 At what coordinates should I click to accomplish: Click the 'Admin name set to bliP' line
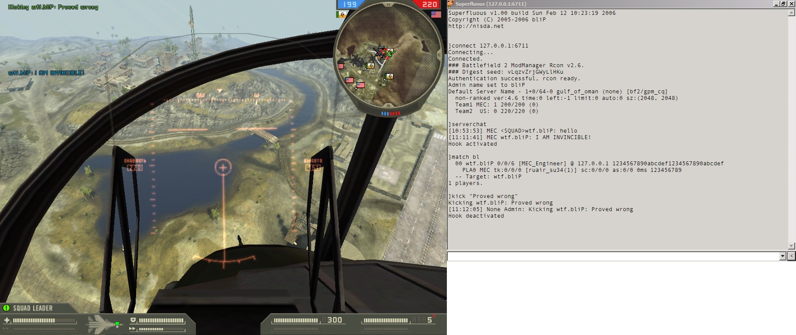[x=487, y=85]
